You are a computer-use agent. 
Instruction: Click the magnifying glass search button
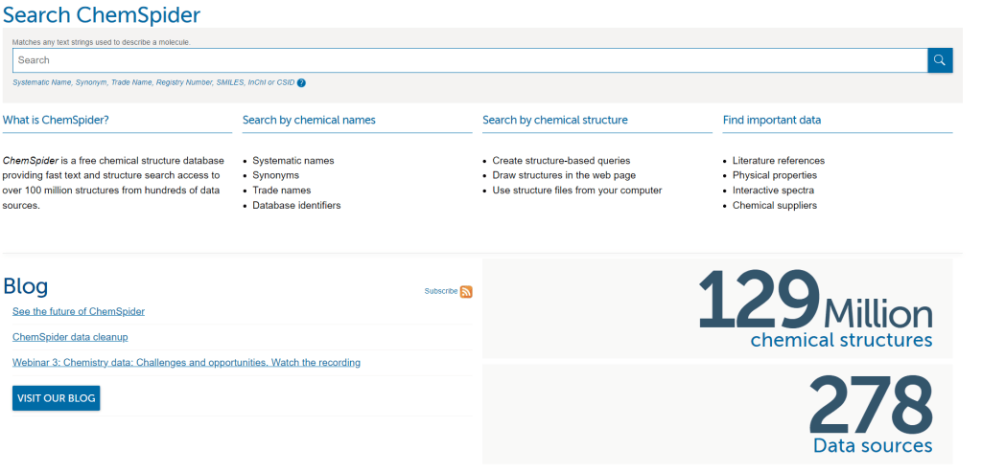point(940,60)
